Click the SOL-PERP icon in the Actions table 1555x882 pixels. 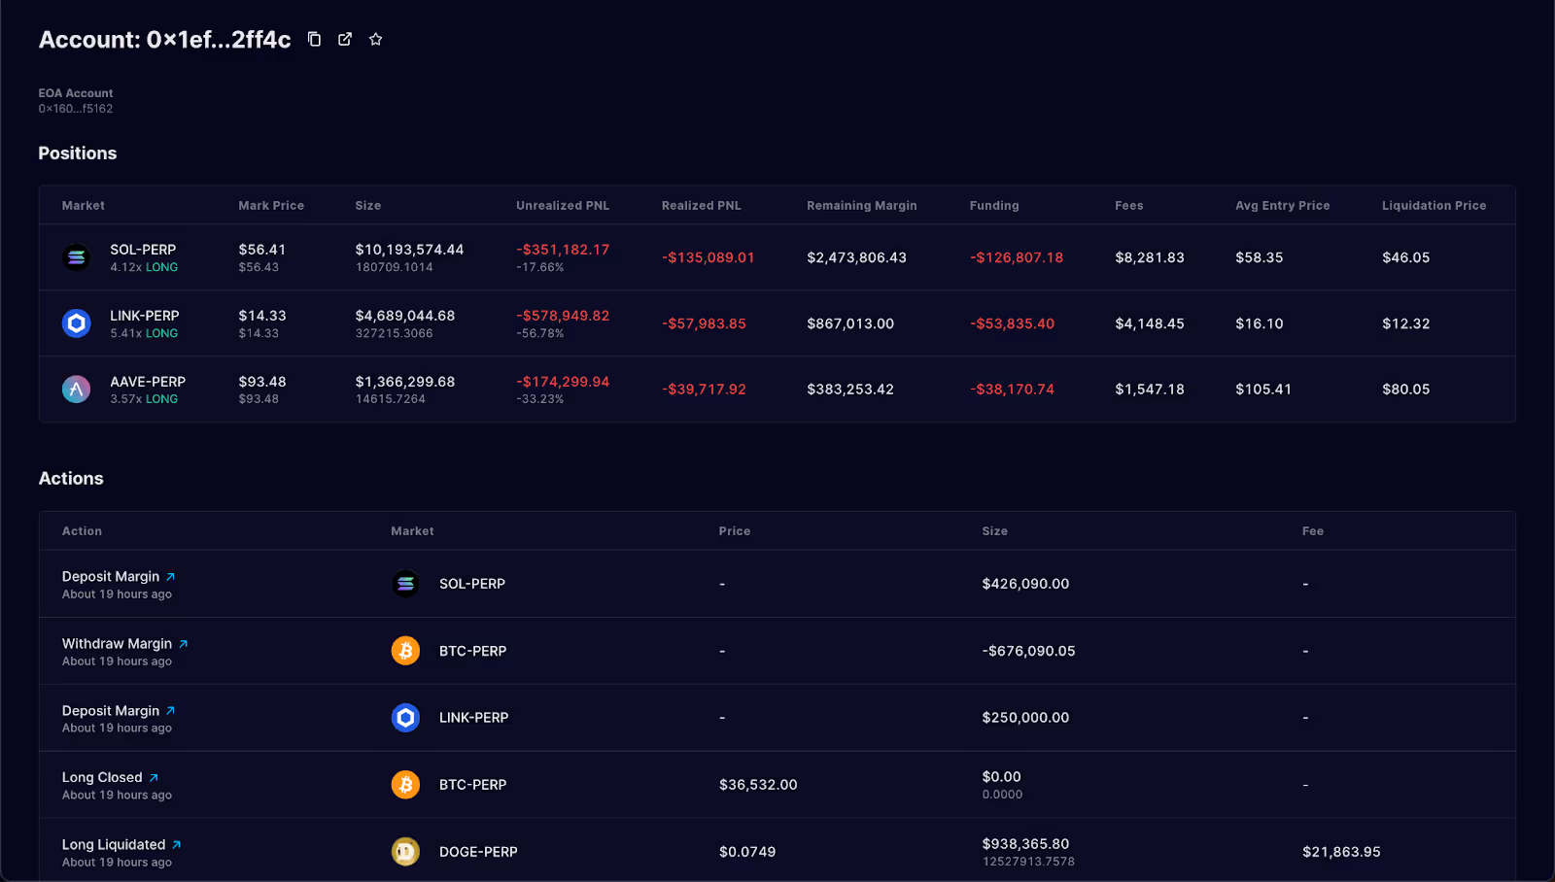coord(405,583)
